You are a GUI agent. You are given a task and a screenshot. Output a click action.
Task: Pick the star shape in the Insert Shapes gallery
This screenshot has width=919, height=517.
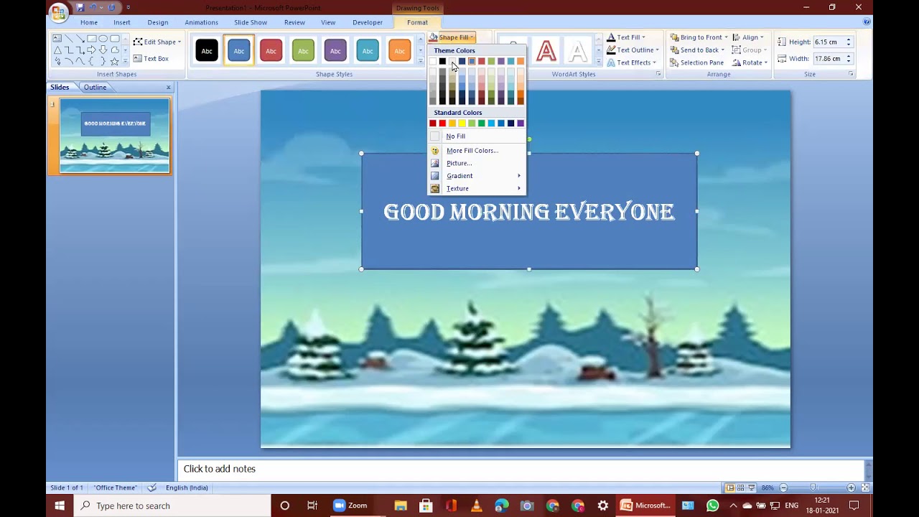(114, 62)
